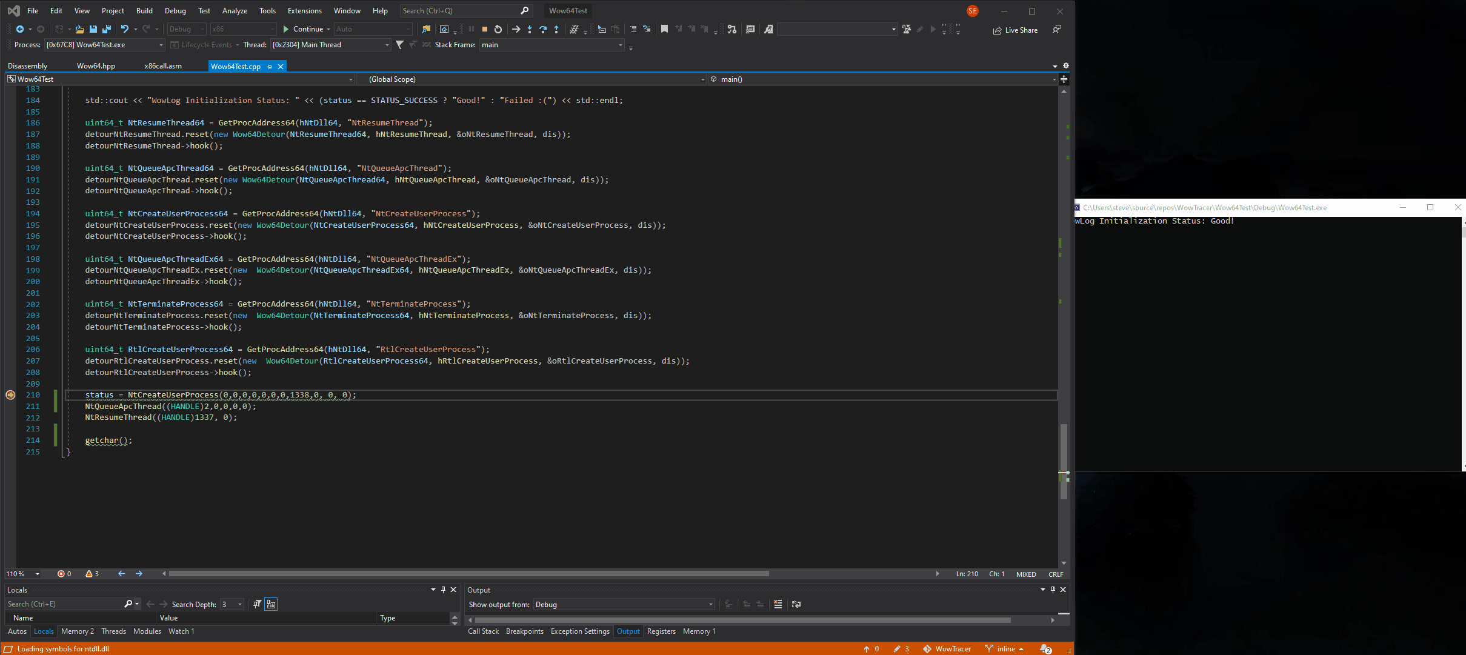
Task: Switch to the x86call.asm tab
Action: pos(162,66)
